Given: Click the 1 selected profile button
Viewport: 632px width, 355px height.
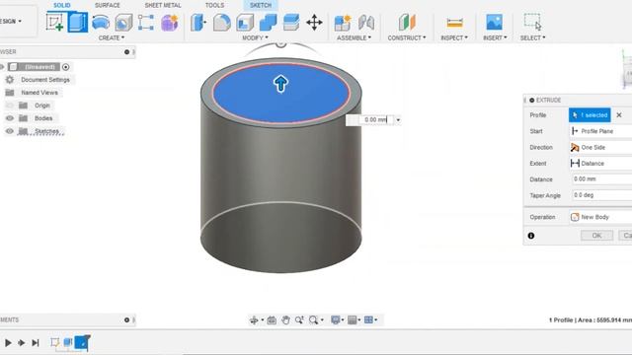Looking at the screenshot, I should point(590,115).
